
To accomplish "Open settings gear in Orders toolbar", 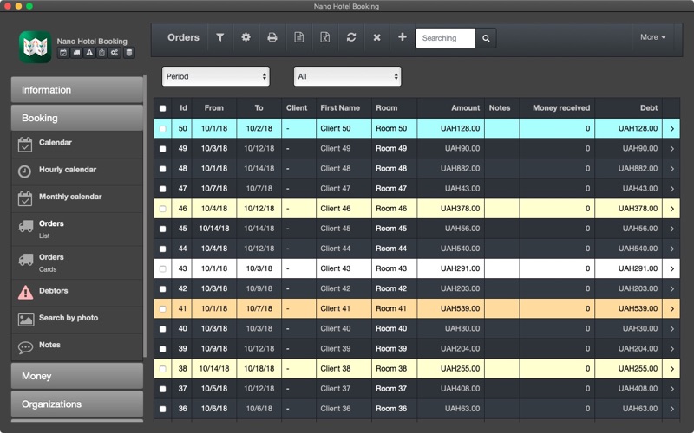I will pos(246,37).
